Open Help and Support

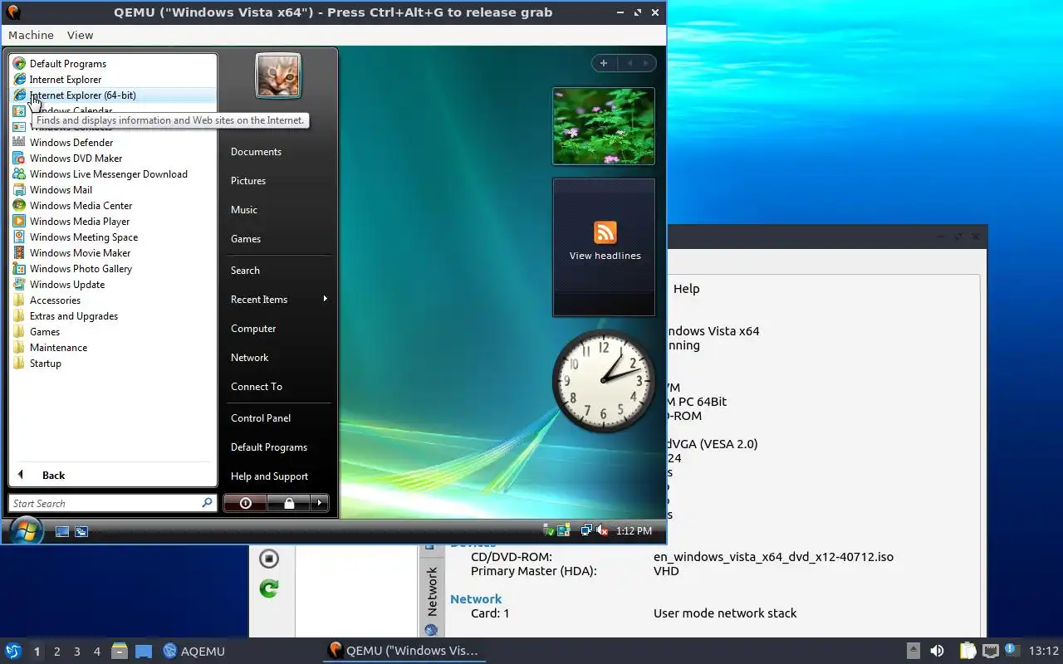tap(269, 476)
